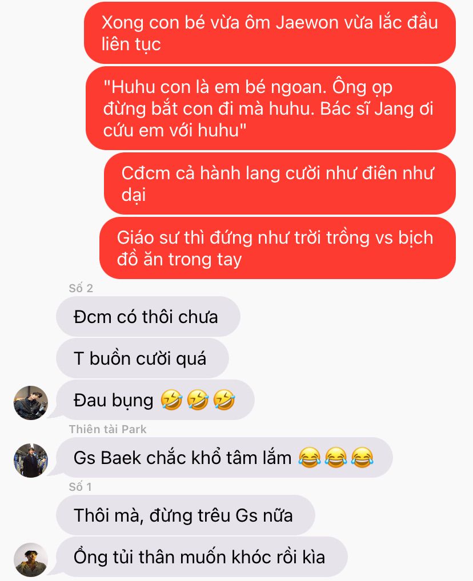
Task: Select "Gs Baek chắc khổ tâm lắm" message
Action: point(224,458)
